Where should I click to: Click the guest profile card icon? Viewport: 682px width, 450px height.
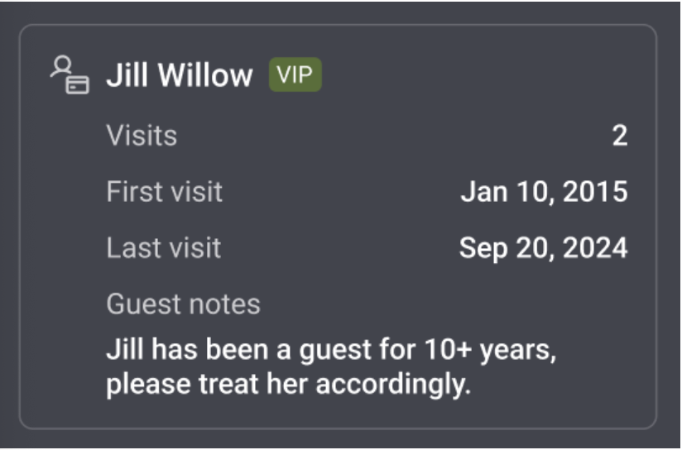(x=69, y=75)
